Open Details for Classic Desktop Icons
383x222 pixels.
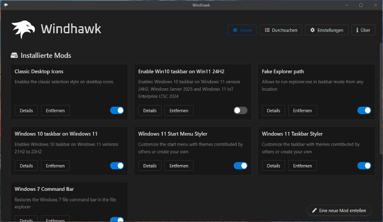point(26,110)
